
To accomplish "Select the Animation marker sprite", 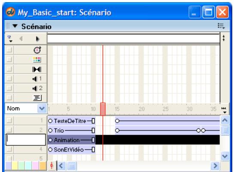I will point(72,140).
